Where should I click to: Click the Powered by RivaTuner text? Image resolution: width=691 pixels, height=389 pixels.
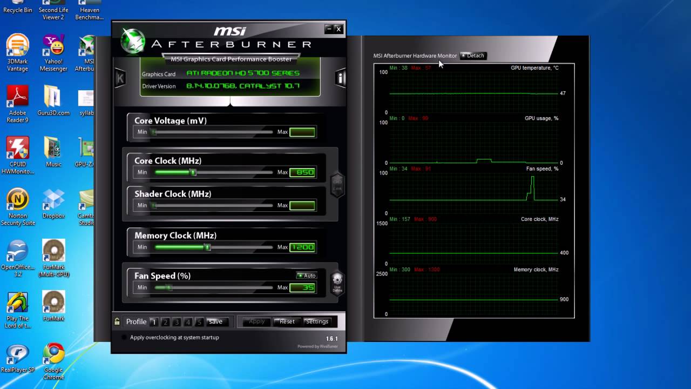(317, 346)
